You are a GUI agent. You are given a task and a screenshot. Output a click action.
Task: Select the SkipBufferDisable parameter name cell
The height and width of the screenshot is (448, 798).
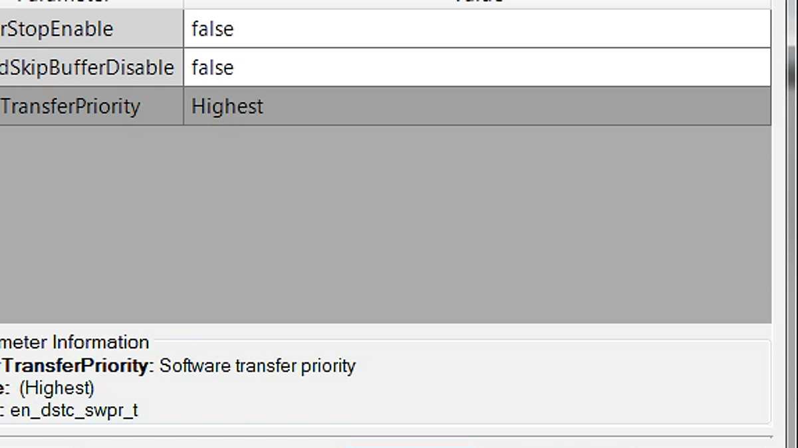point(86,68)
